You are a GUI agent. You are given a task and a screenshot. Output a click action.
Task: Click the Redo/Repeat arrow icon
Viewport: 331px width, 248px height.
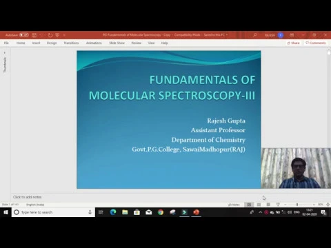(x=50, y=35)
